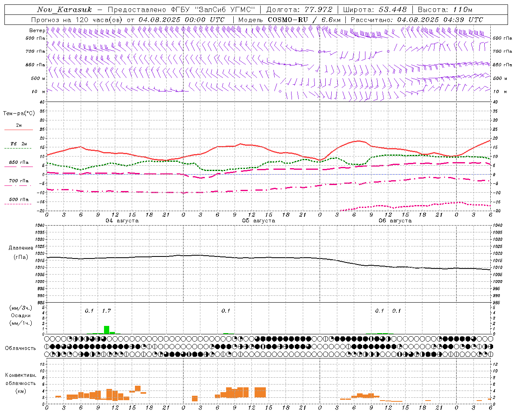Click the Td 2м dew point legend entry

click(x=19, y=144)
